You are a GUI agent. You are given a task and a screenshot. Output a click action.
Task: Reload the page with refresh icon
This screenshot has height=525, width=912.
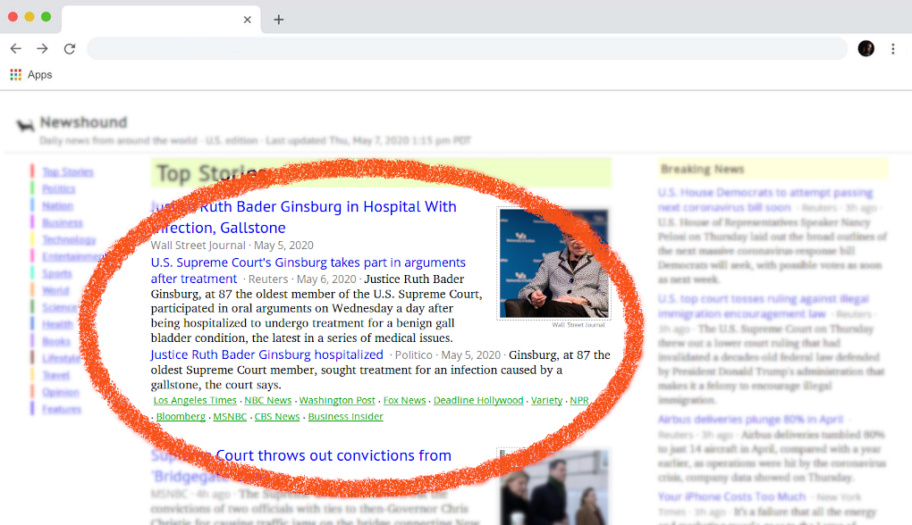pos(69,48)
